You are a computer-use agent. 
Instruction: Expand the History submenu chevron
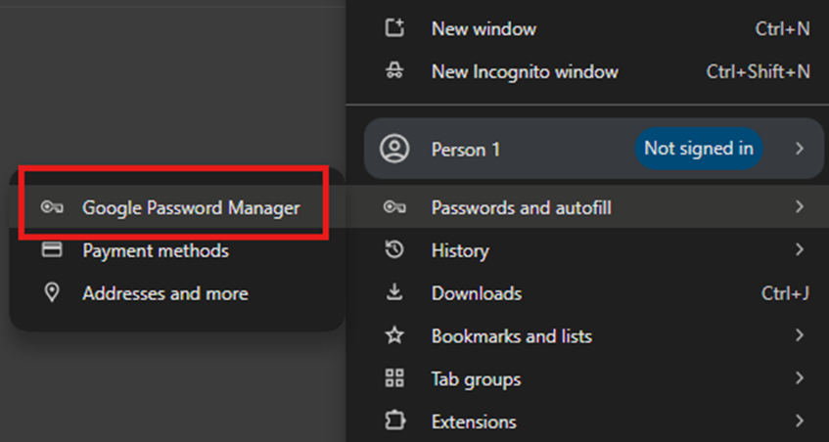[800, 249]
